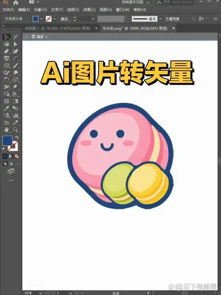Viewport: 221px width, 295px height.
Task: Select the Warp/Width tool
Action: tap(7, 87)
